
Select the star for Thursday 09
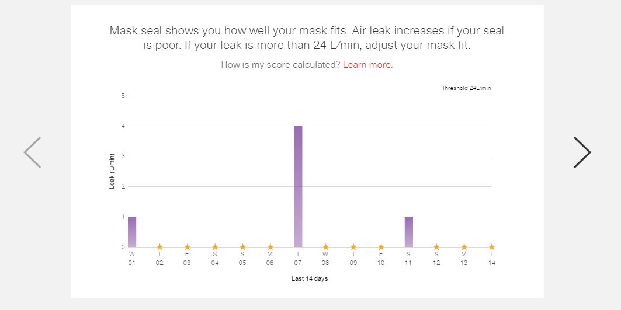tap(353, 247)
